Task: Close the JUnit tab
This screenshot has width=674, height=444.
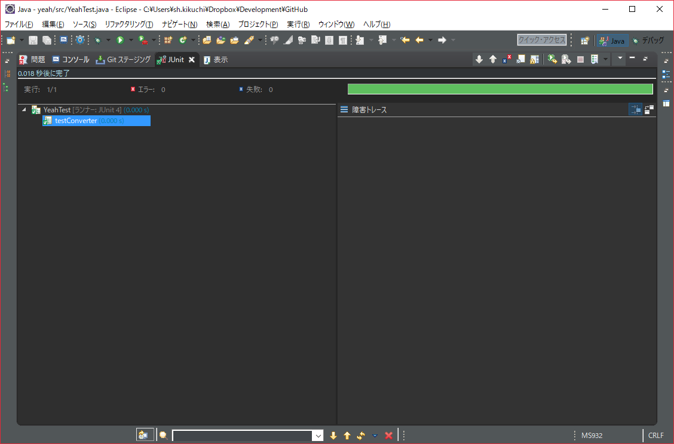Action: click(192, 60)
